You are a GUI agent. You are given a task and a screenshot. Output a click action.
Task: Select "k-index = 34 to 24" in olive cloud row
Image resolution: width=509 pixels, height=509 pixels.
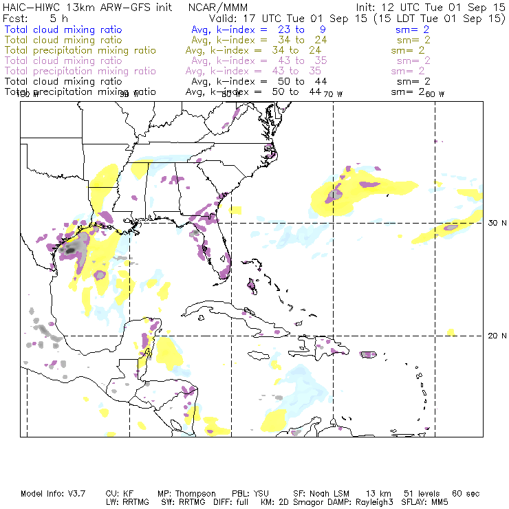tap(272, 40)
